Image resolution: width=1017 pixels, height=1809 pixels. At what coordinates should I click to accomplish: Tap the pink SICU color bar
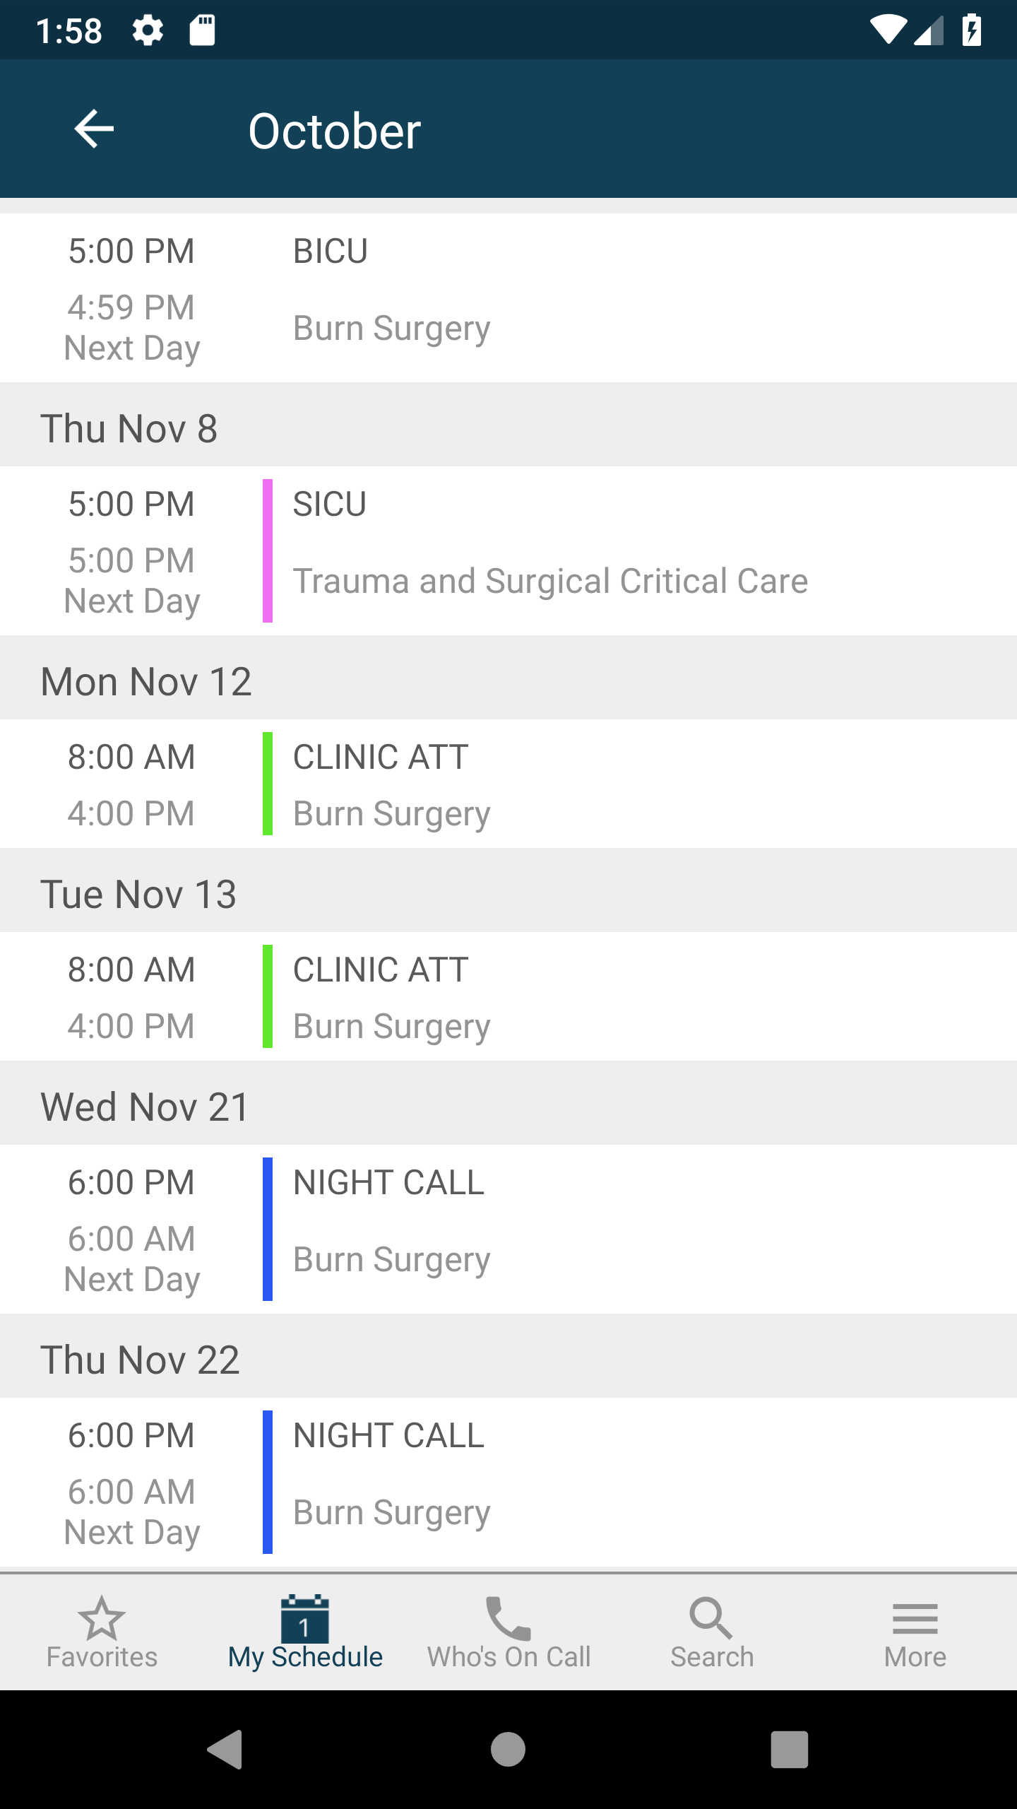tap(268, 551)
